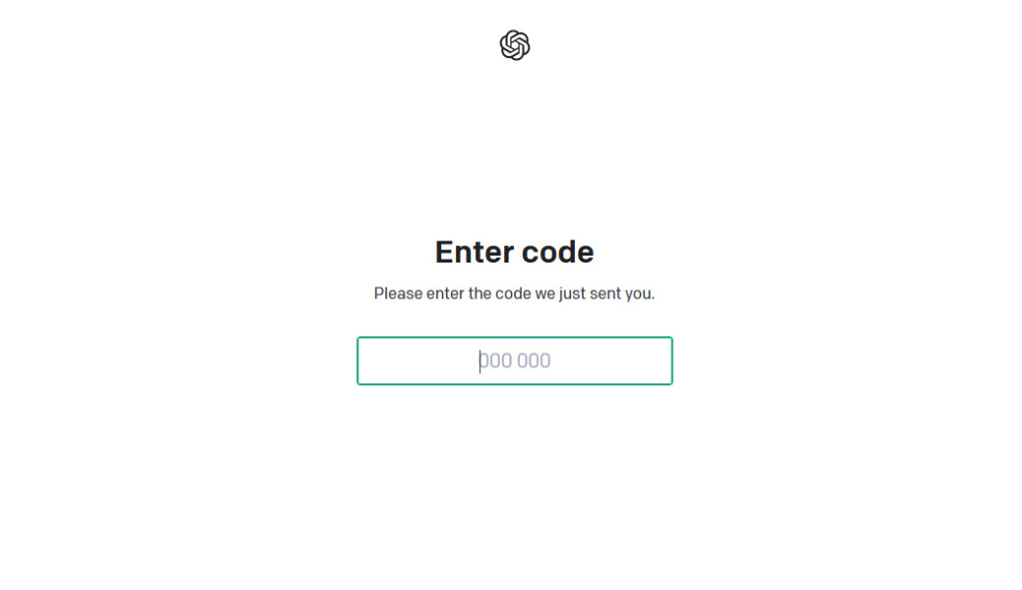Click the "Please enter the code" instruction text
This screenshot has width=1022, height=590.
514,294
